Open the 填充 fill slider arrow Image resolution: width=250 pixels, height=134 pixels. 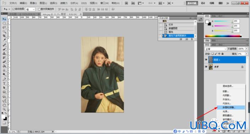tap(247, 54)
